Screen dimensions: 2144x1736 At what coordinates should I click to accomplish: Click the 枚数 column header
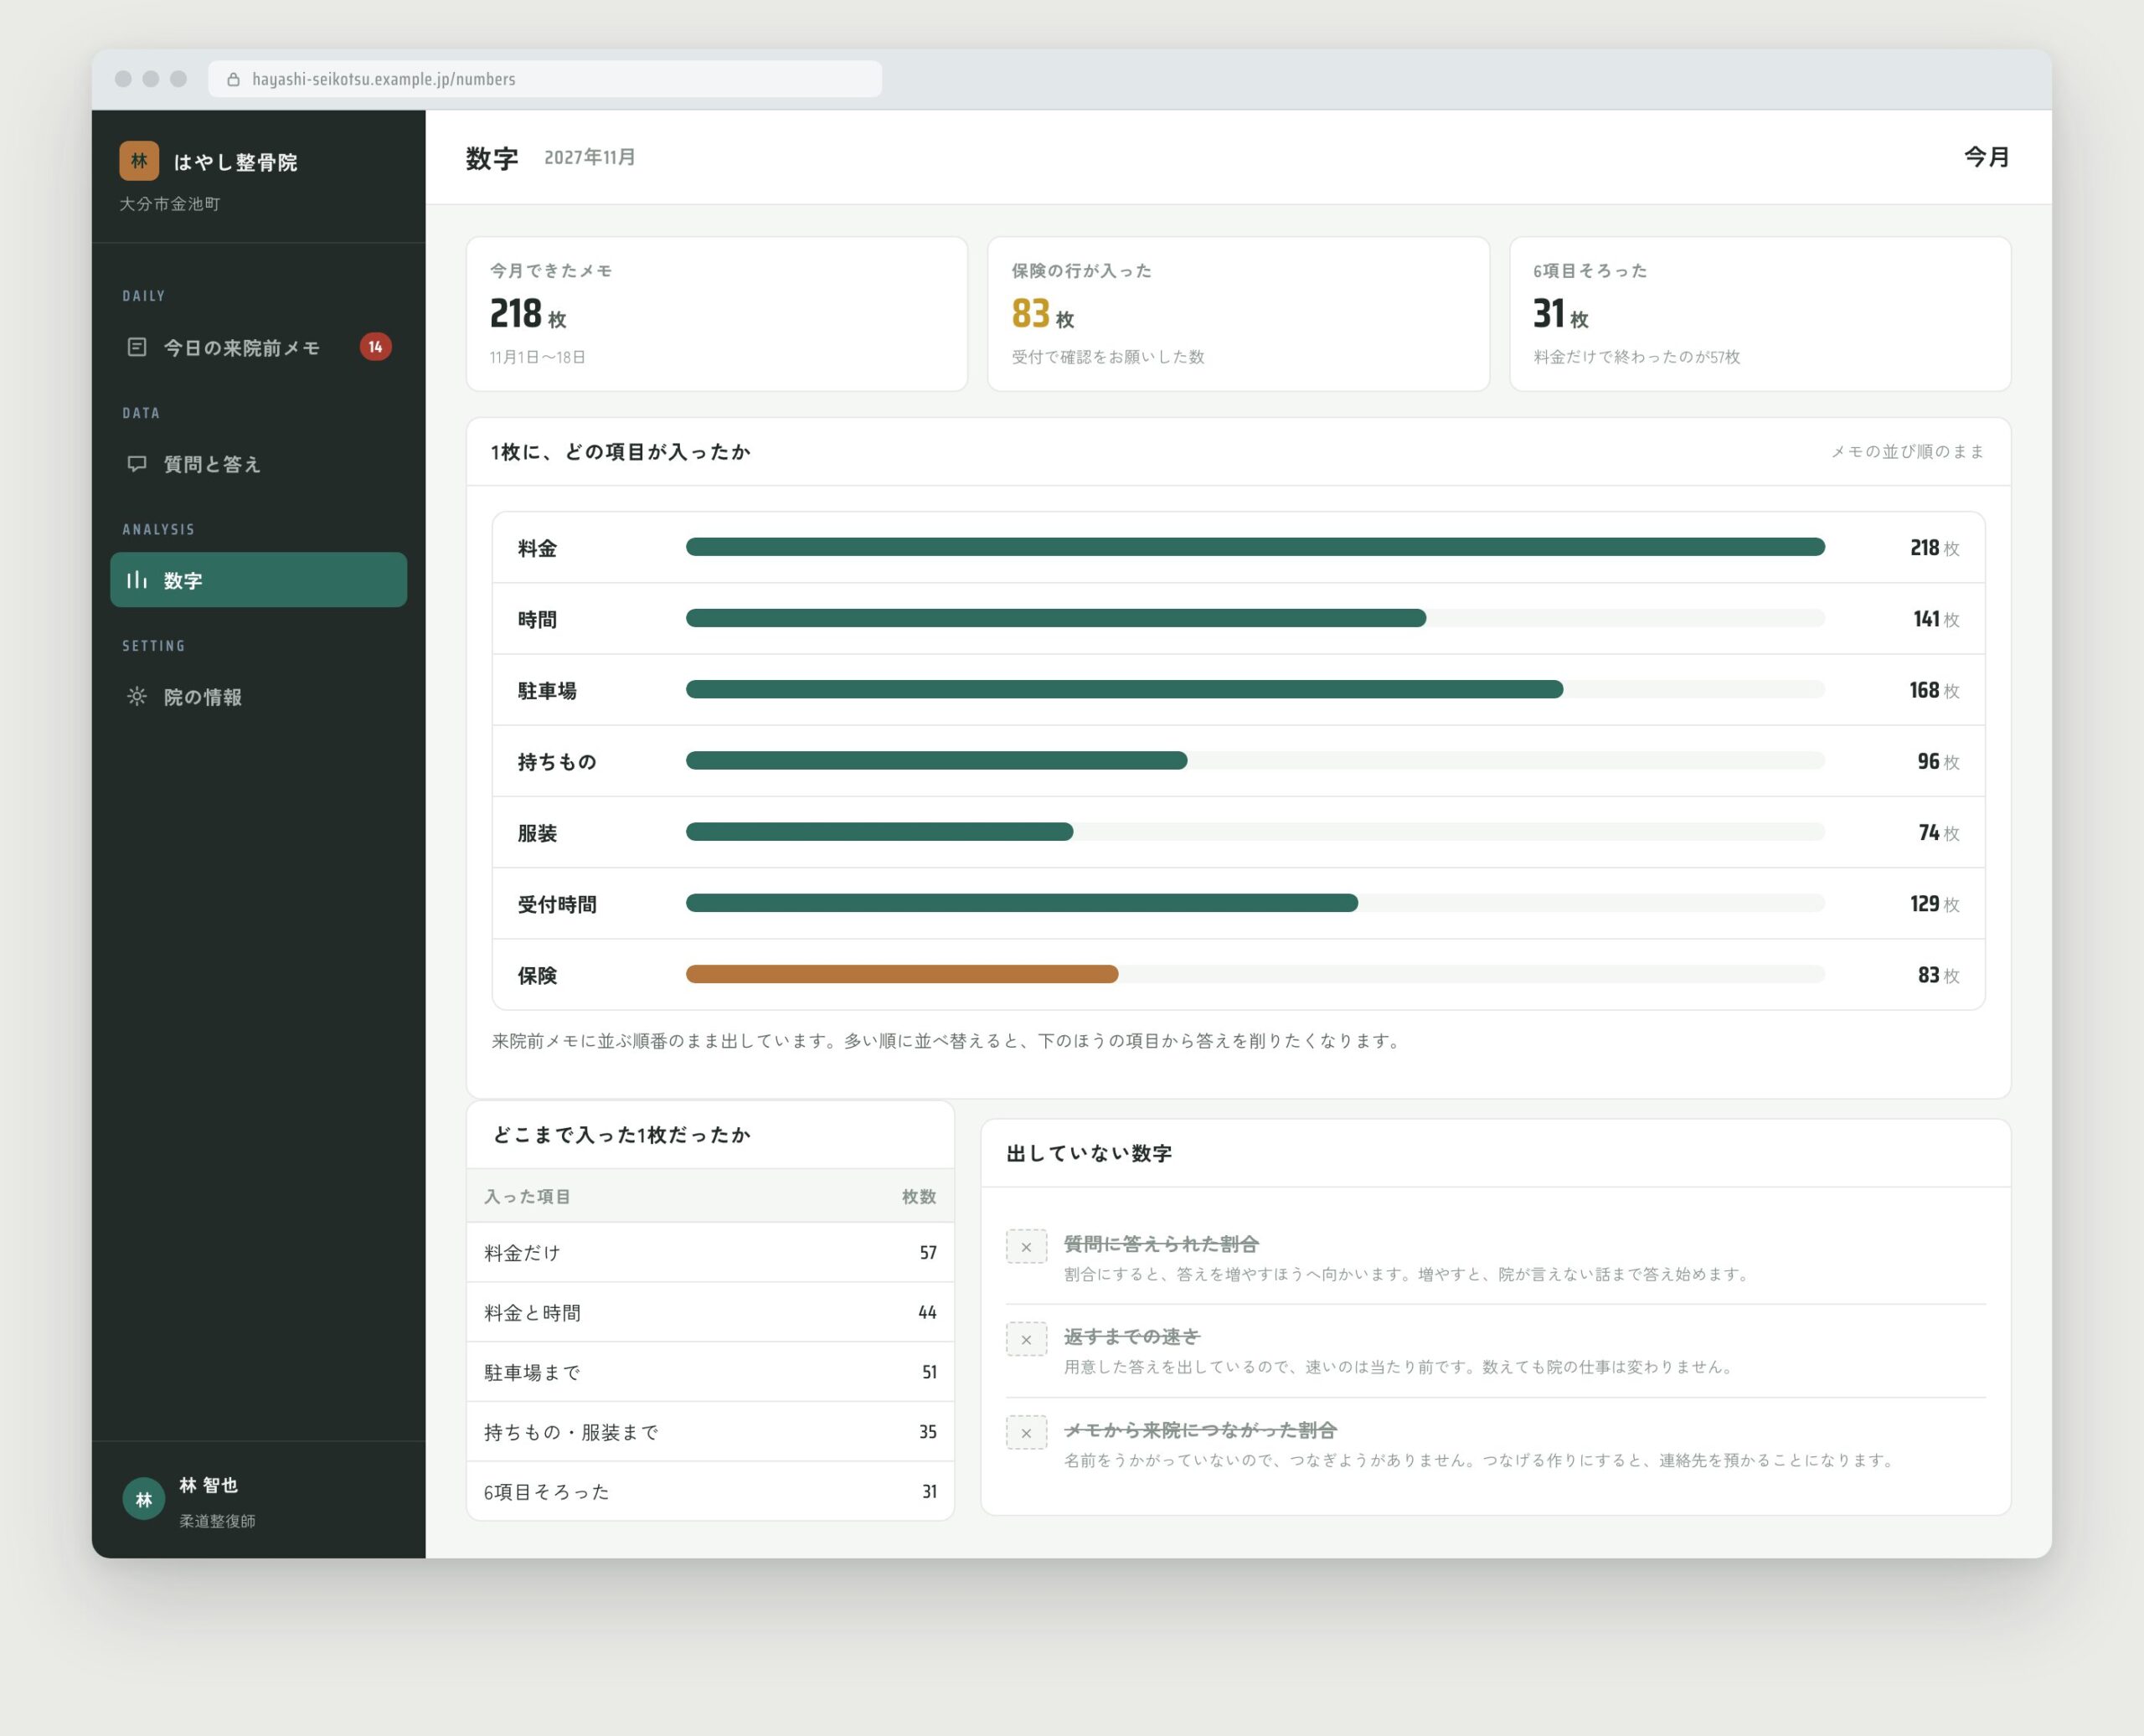919,1197
